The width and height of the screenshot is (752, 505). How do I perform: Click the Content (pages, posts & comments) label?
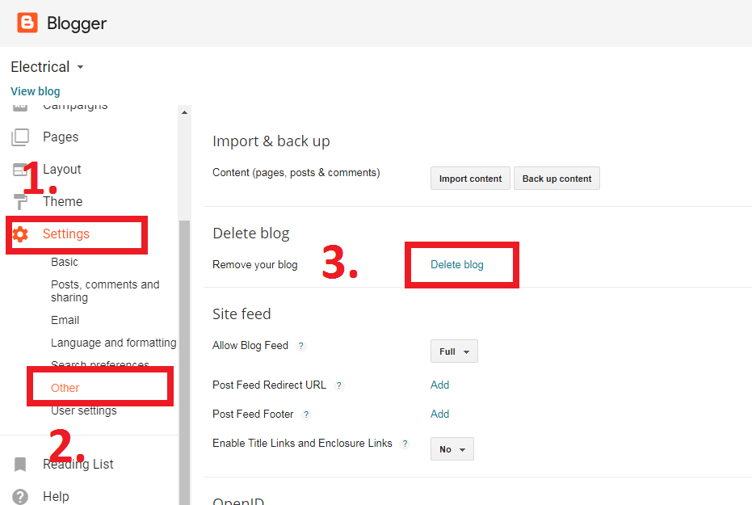(x=296, y=173)
